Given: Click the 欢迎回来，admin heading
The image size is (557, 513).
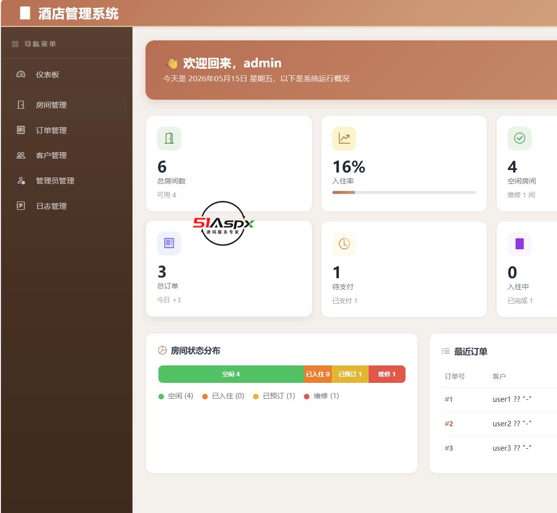Looking at the screenshot, I should coord(232,63).
